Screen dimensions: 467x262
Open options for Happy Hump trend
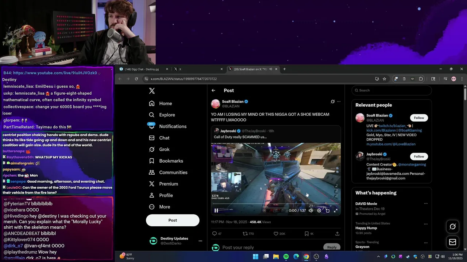(425, 224)
